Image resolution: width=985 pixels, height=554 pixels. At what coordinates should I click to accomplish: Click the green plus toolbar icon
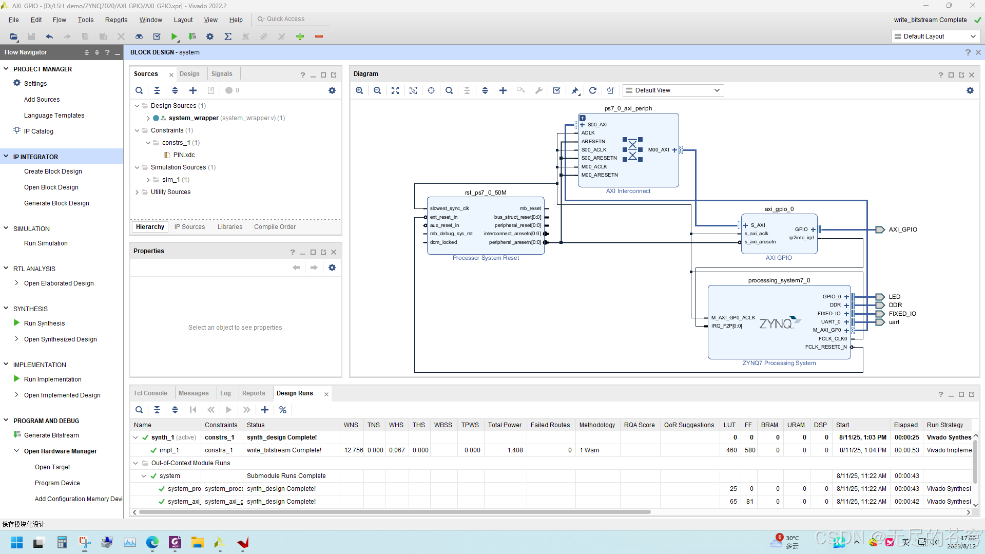(x=300, y=36)
